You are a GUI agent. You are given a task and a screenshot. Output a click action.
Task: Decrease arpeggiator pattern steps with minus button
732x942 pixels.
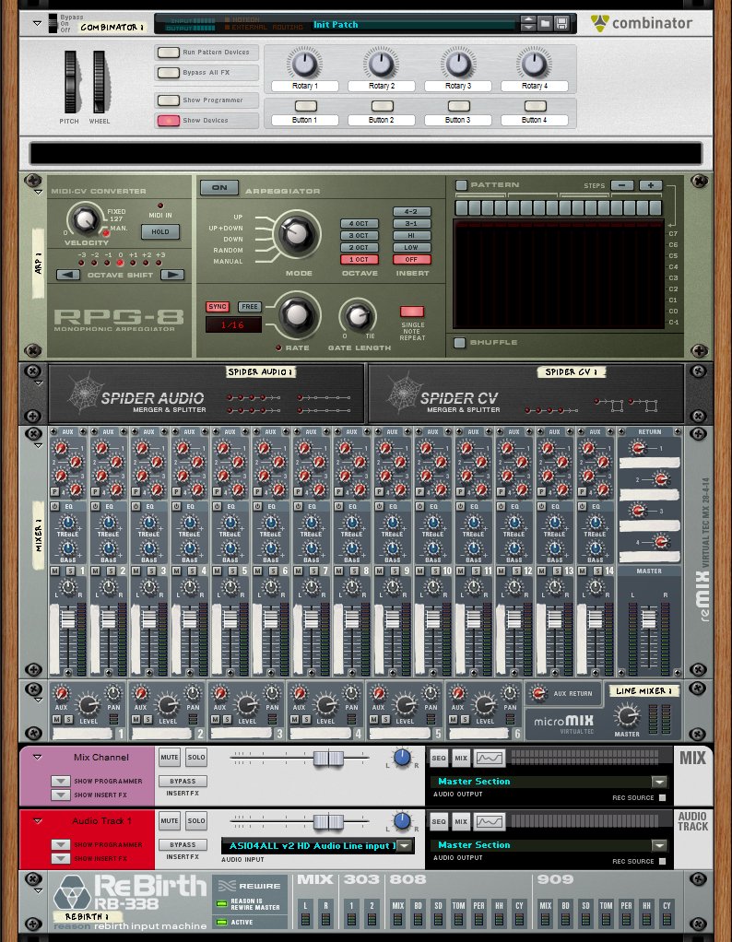coord(621,185)
